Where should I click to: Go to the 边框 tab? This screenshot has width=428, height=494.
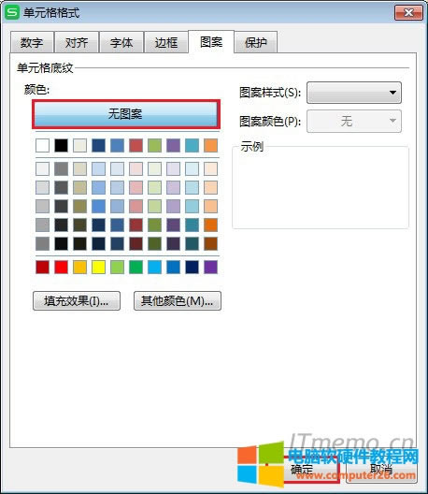(x=166, y=42)
